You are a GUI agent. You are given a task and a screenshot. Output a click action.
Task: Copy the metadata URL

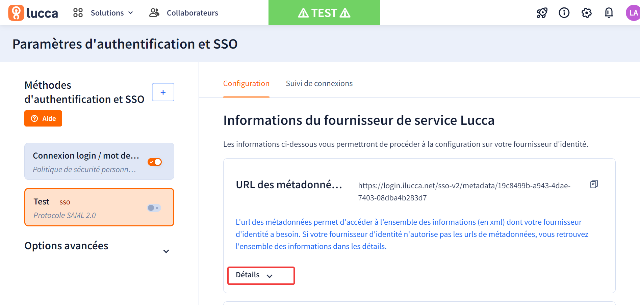coord(594,184)
